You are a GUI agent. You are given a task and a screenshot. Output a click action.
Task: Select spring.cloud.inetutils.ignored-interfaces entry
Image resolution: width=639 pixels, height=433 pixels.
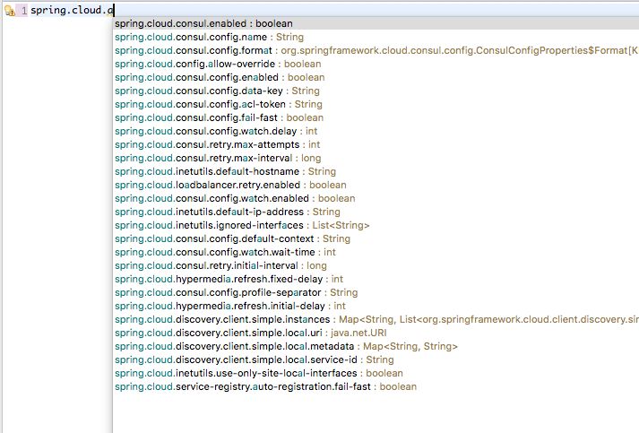click(376, 226)
